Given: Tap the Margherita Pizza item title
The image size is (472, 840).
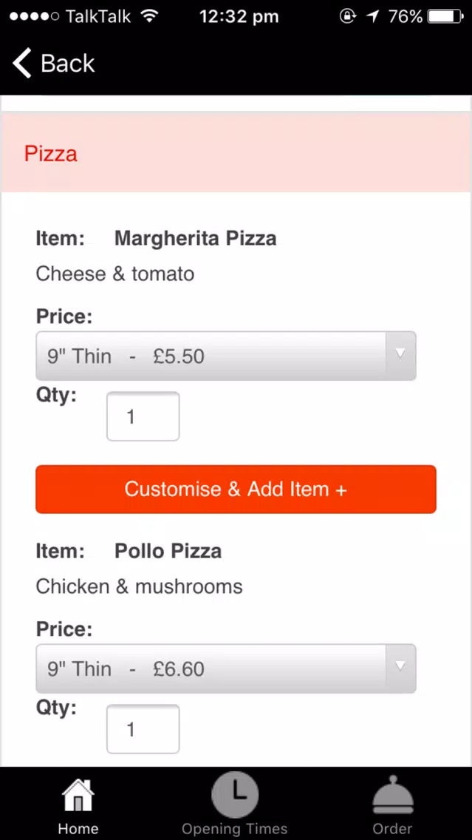Looking at the screenshot, I should pyautogui.click(x=195, y=238).
